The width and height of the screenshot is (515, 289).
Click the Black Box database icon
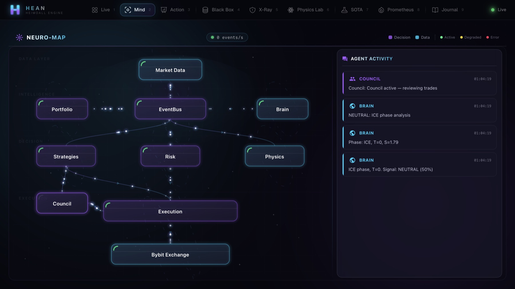pos(205,10)
